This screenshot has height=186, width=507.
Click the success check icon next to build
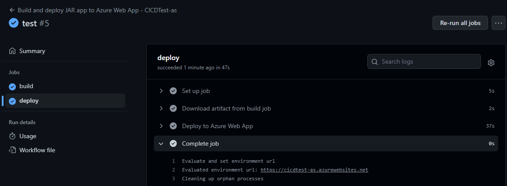coord(12,86)
